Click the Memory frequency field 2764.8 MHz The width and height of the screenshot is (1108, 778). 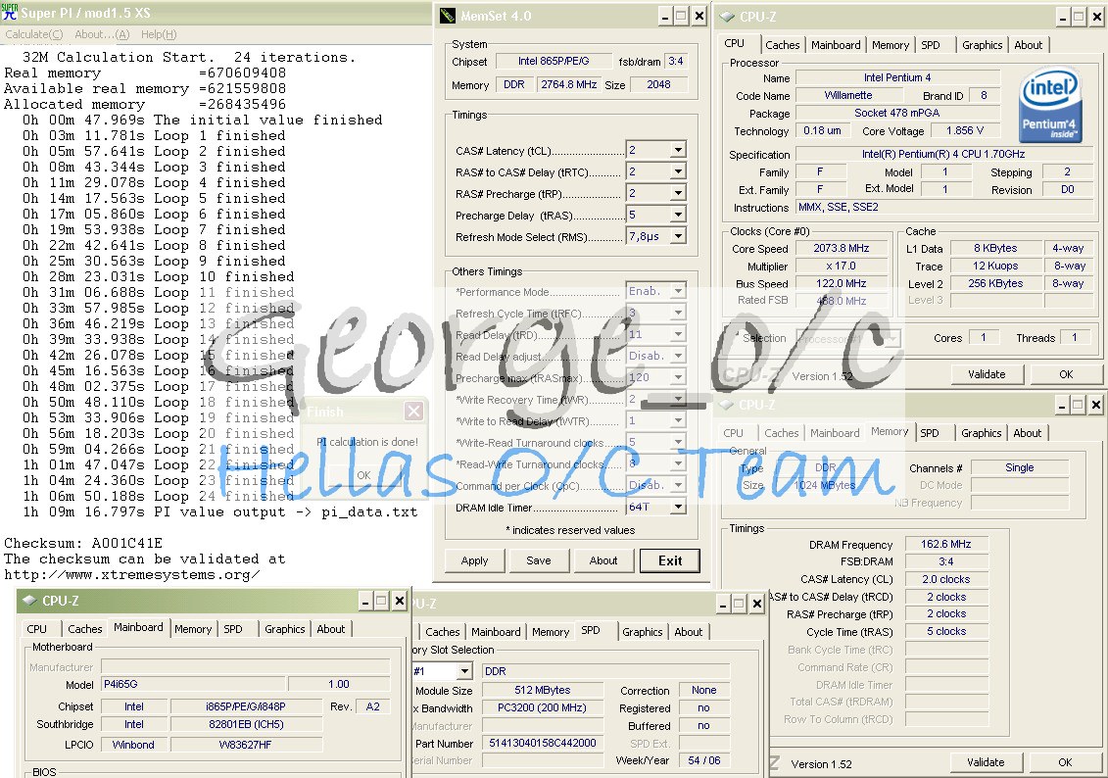569,85
